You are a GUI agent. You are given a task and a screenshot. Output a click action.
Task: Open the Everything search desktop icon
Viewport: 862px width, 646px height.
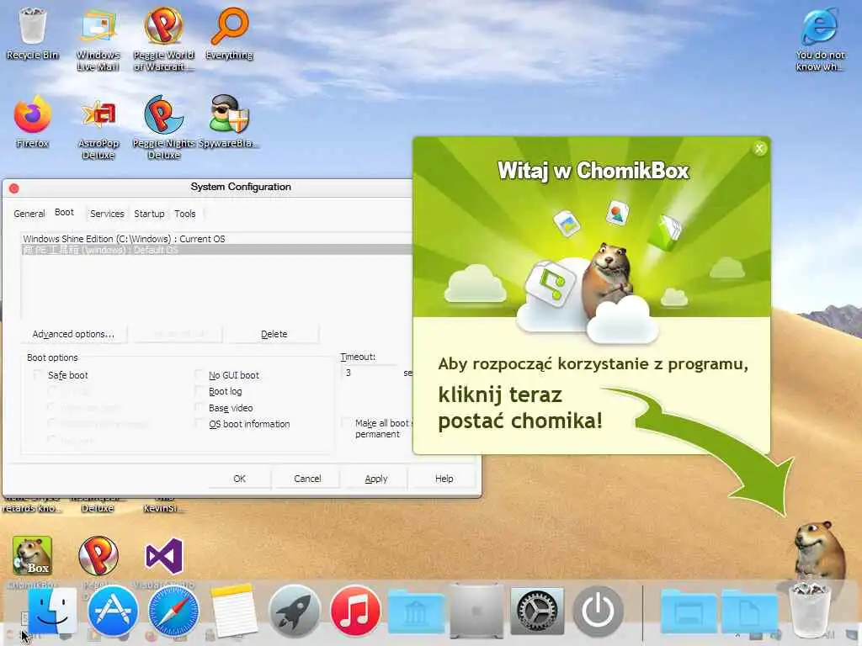click(x=229, y=33)
